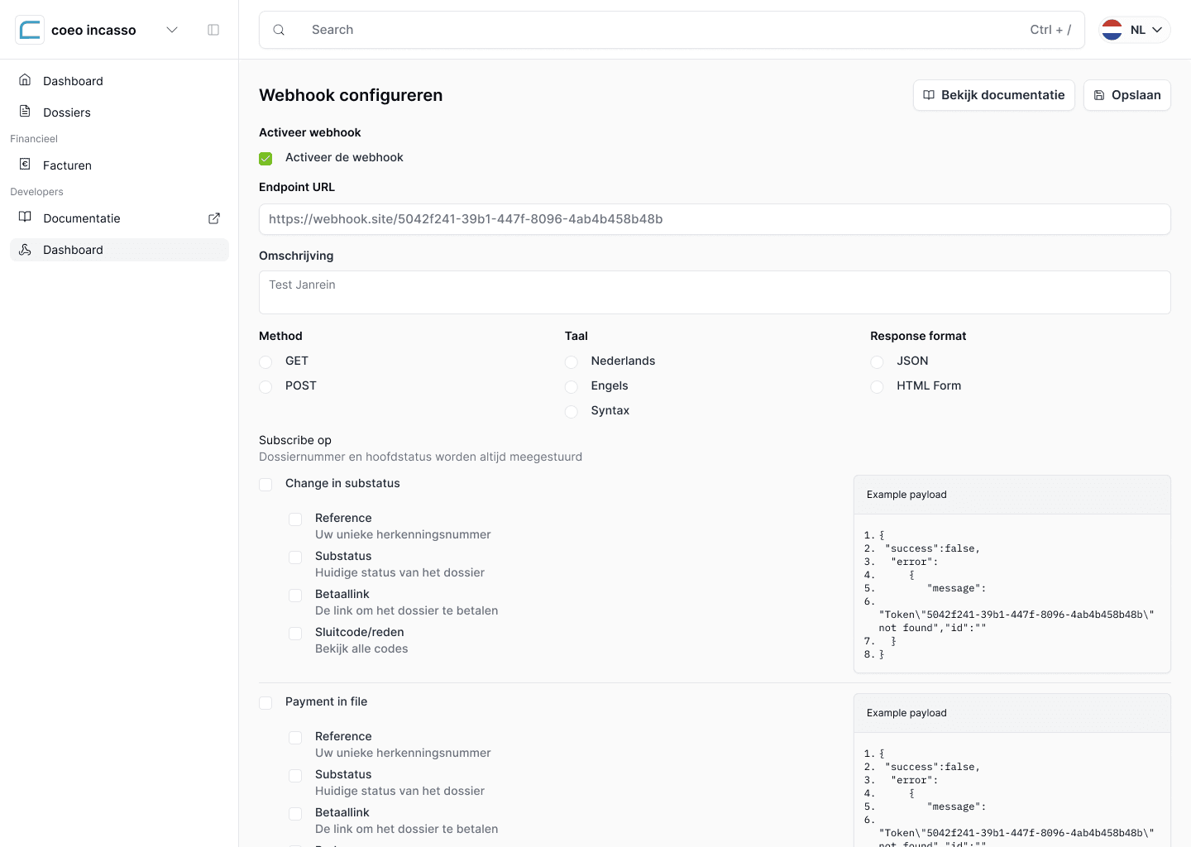The height and width of the screenshot is (847, 1191).
Task: Check Substatus under Change in substatus
Action: click(295, 557)
